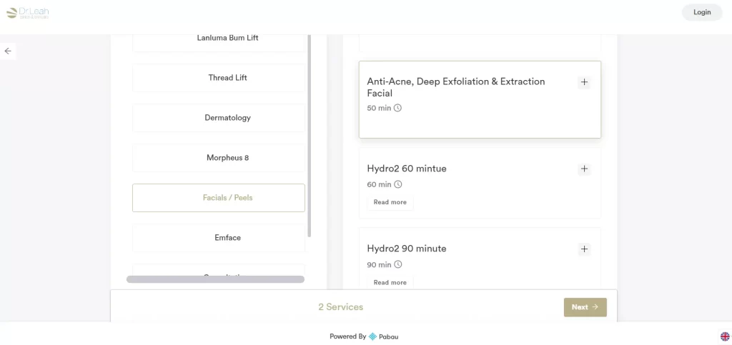
Task: Open the Emface category
Action: tap(219, 238)
